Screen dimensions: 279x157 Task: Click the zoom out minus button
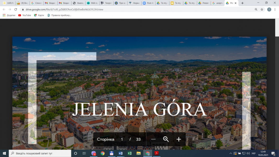(x=153, y=139)
